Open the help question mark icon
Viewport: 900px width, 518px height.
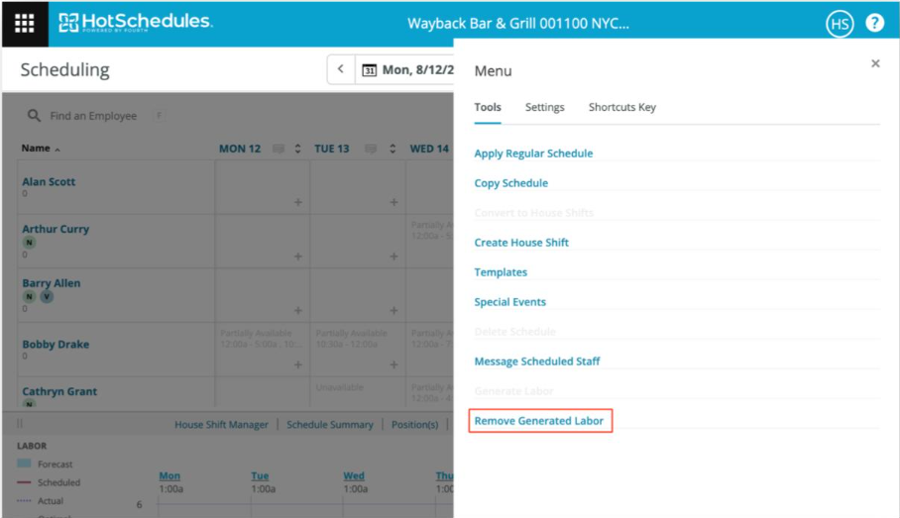point(874,23)
